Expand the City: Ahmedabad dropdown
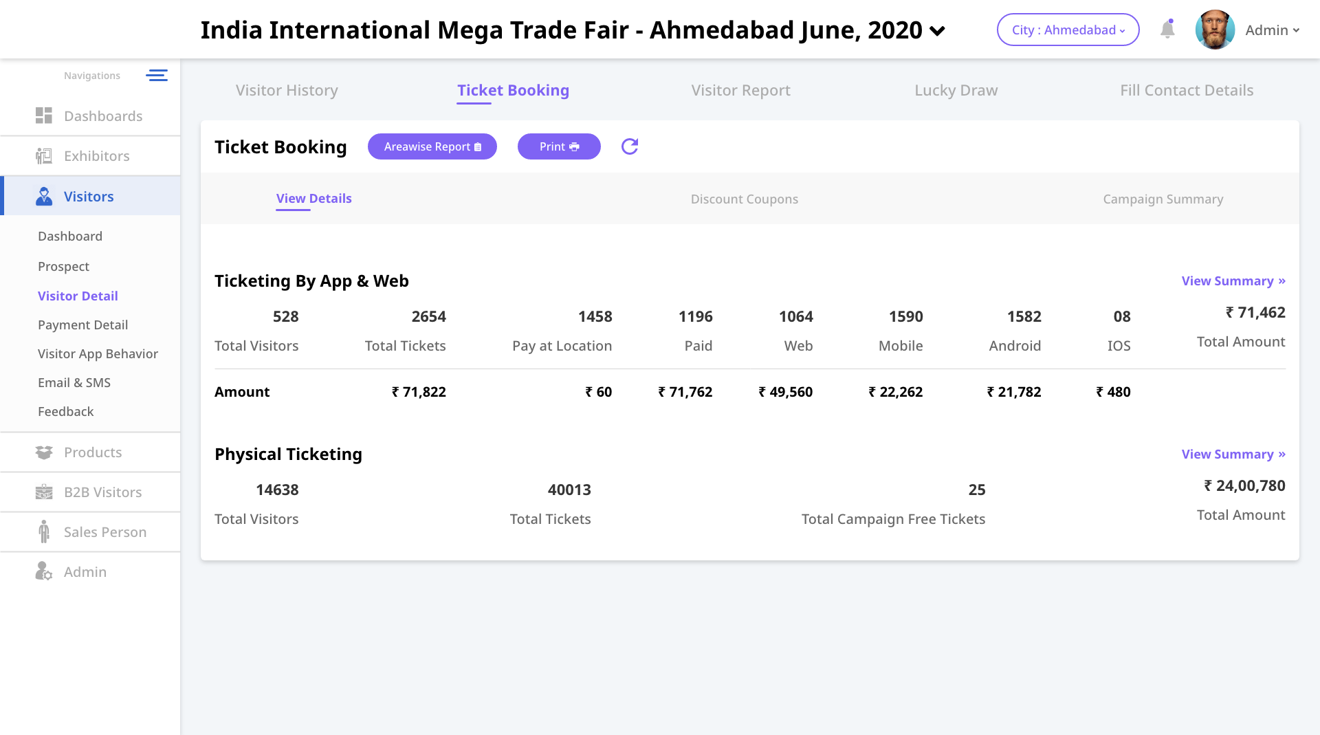This screenshot has width=1320, height=735. click(1067, 30)
